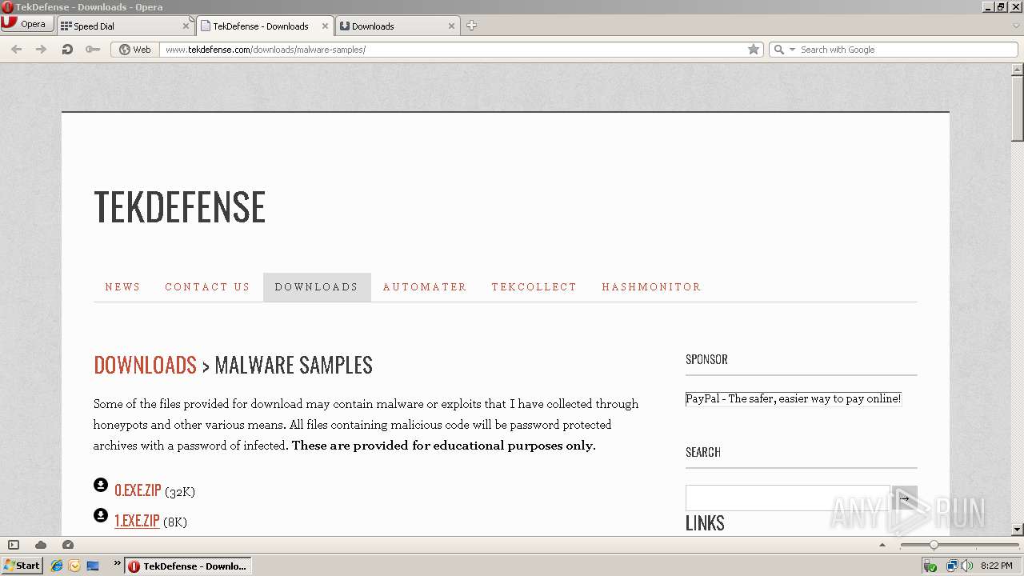Download the 0.EXE.ZIP sample
The height and width of the screenshot is (576, 1024).
pyautogui.click(x=138, y=490)
